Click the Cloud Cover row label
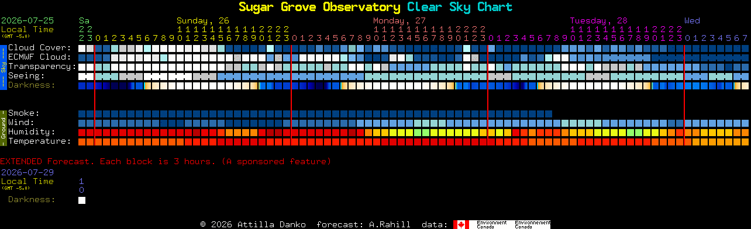Screen dimensions: 751x229 point(40,48)
